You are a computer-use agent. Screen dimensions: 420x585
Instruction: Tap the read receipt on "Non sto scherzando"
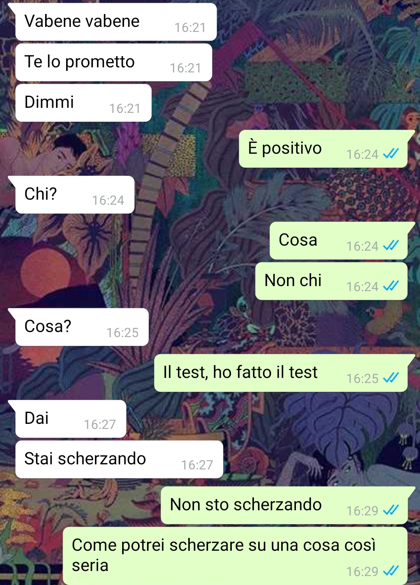[x=391, y=511]
